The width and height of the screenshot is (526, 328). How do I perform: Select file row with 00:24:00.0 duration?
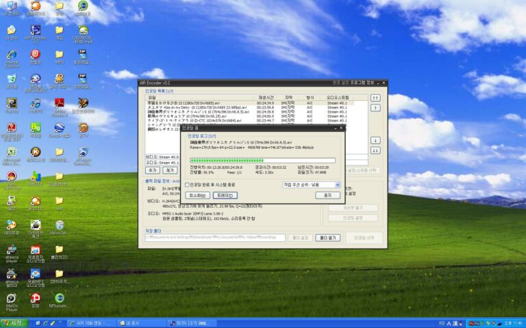[249, 116]
